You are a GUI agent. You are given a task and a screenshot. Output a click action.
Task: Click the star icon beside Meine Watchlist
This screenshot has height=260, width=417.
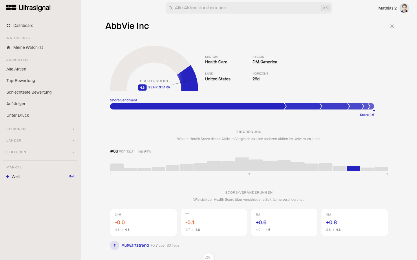(8, 47)
